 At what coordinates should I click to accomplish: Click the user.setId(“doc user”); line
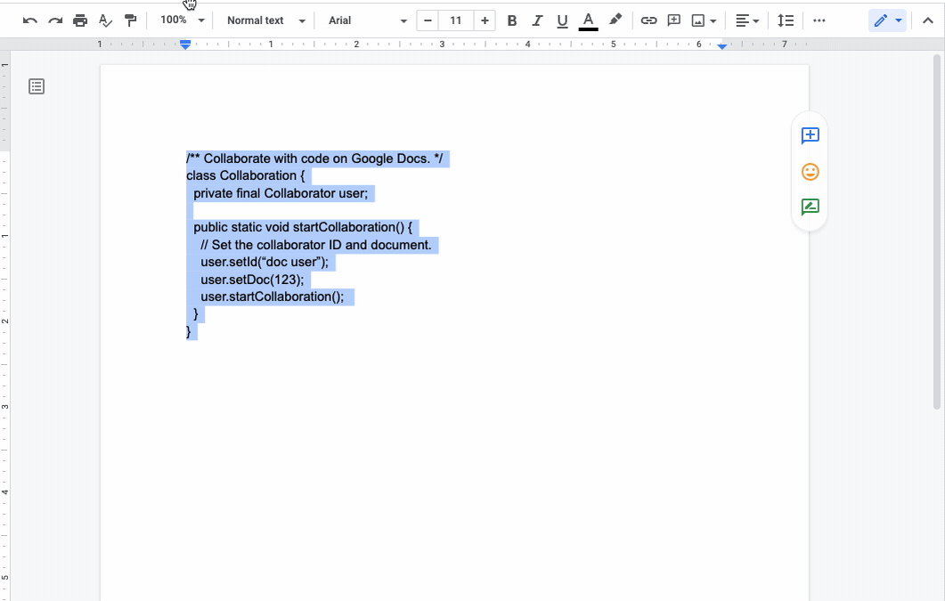tap(265, 263)
